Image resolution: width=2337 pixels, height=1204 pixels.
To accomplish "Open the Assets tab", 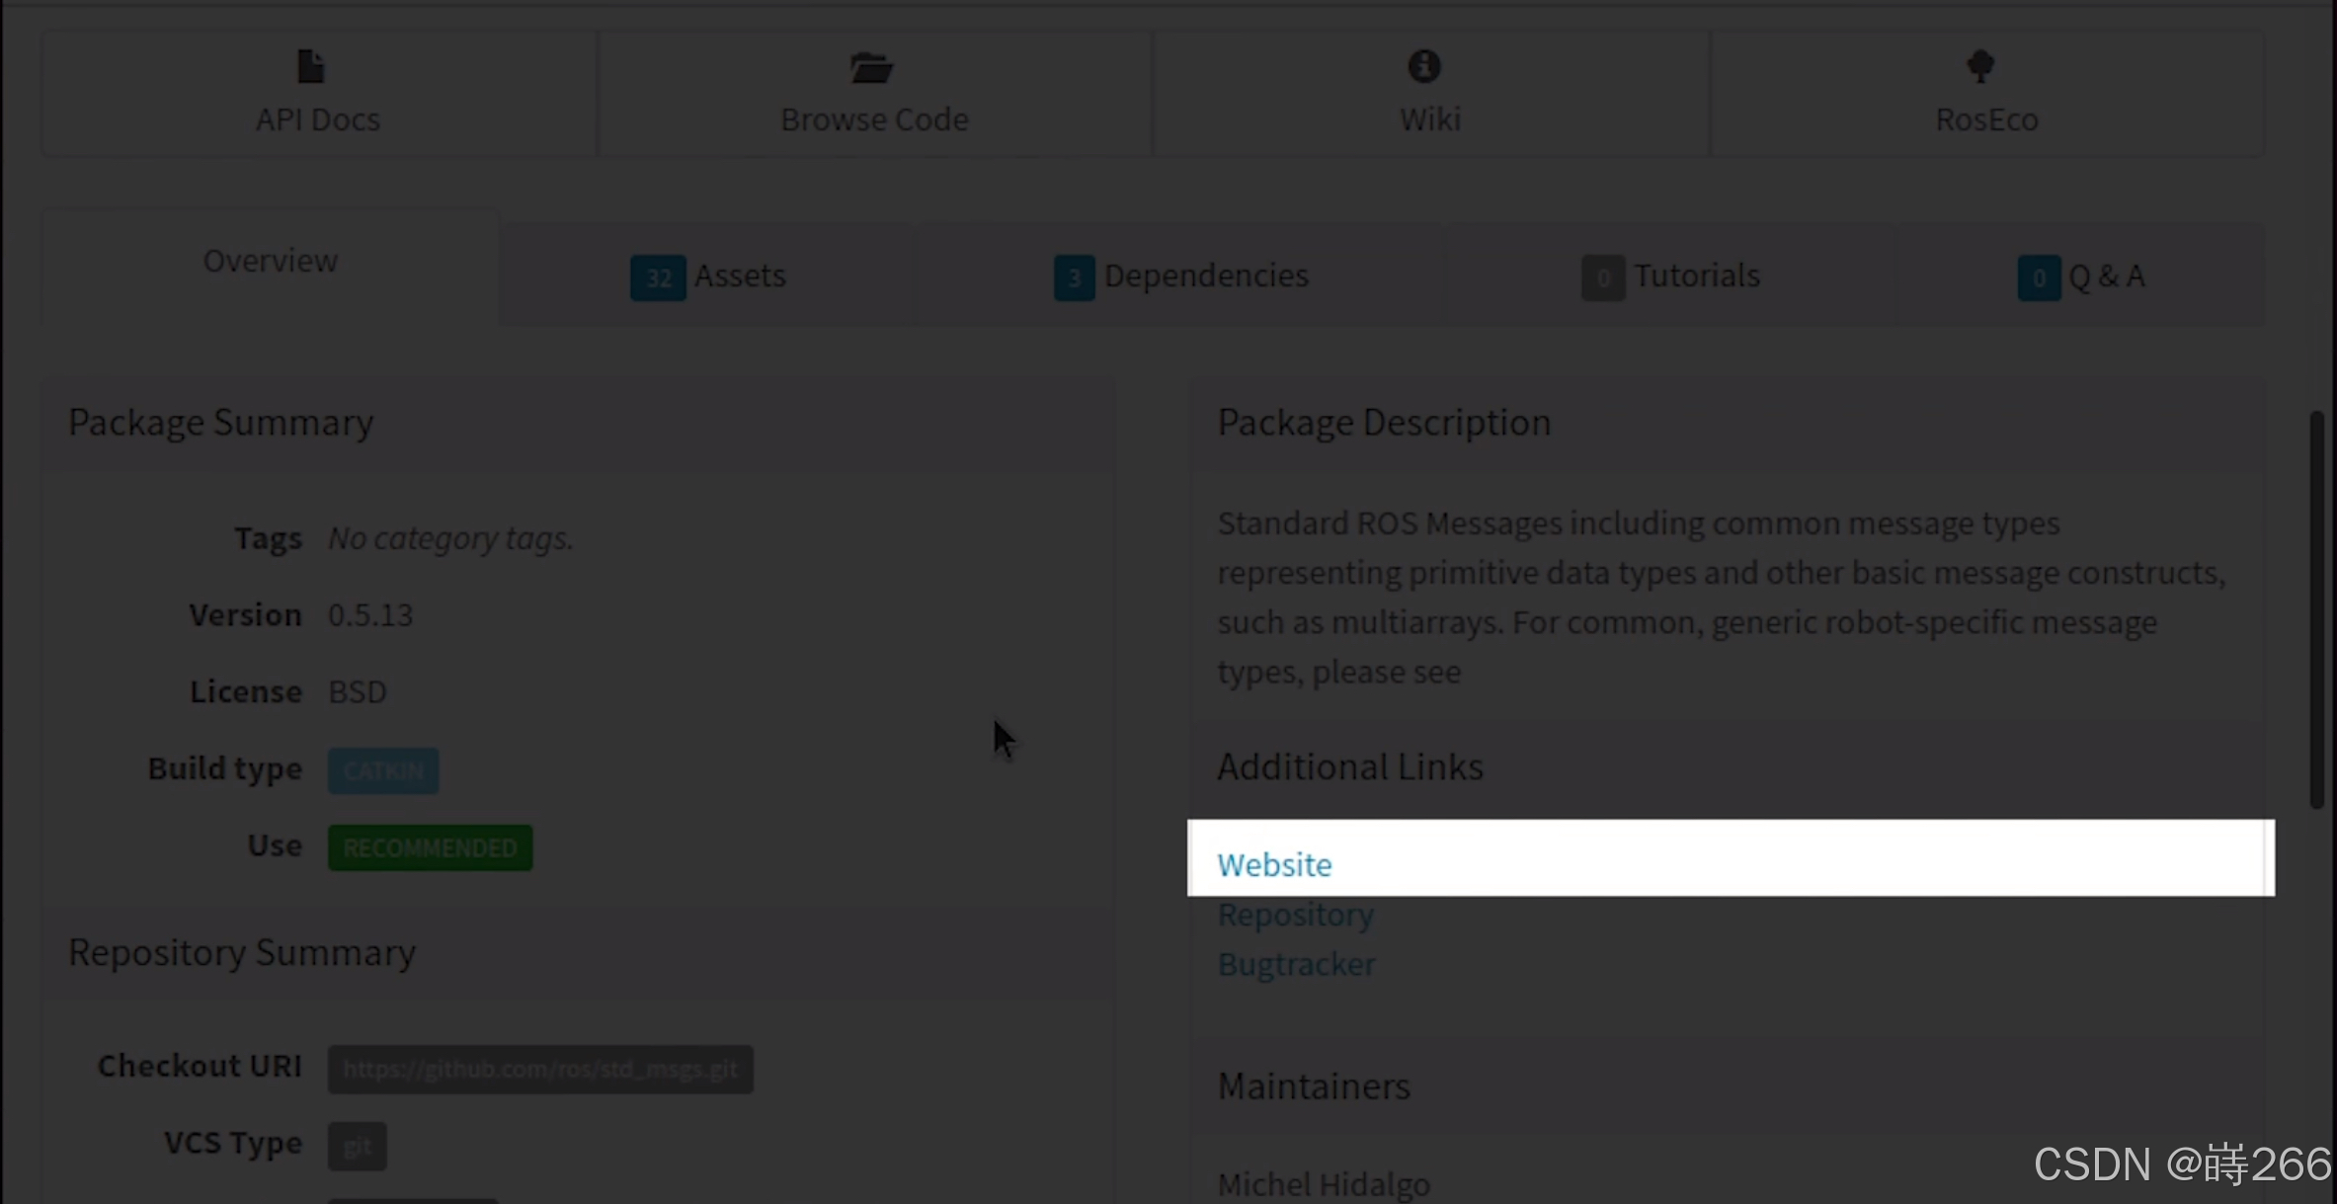I will 739,276.
